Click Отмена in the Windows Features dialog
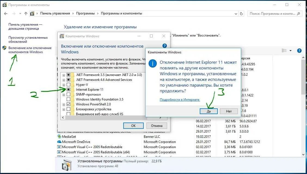 click(x=157, y=126)
